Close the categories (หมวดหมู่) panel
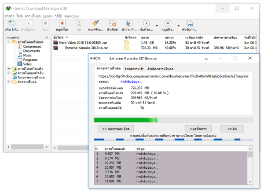This screenshot has height=193, width=264. pos(47,37)
